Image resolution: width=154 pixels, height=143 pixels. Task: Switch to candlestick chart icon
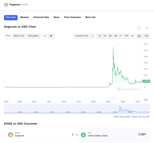pyautogui.click(x=51, y=36)
